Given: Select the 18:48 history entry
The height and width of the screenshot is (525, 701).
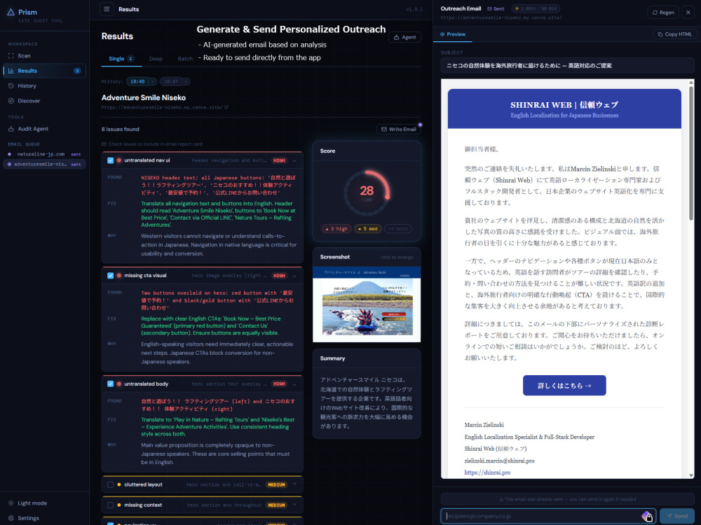Looking at the screenshot, I should pyautogui.click(x=137, y=82).
